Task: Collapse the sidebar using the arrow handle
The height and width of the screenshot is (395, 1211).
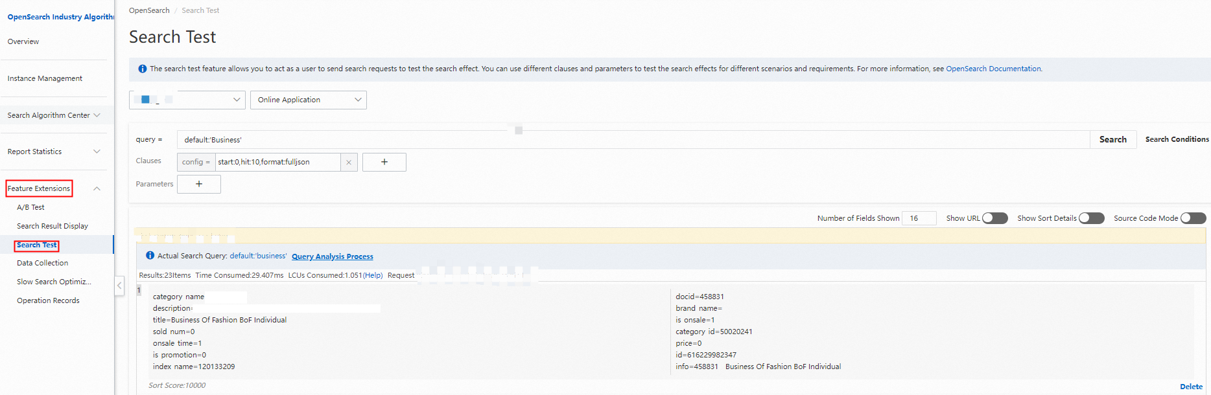Action: [x=119, y=285]
